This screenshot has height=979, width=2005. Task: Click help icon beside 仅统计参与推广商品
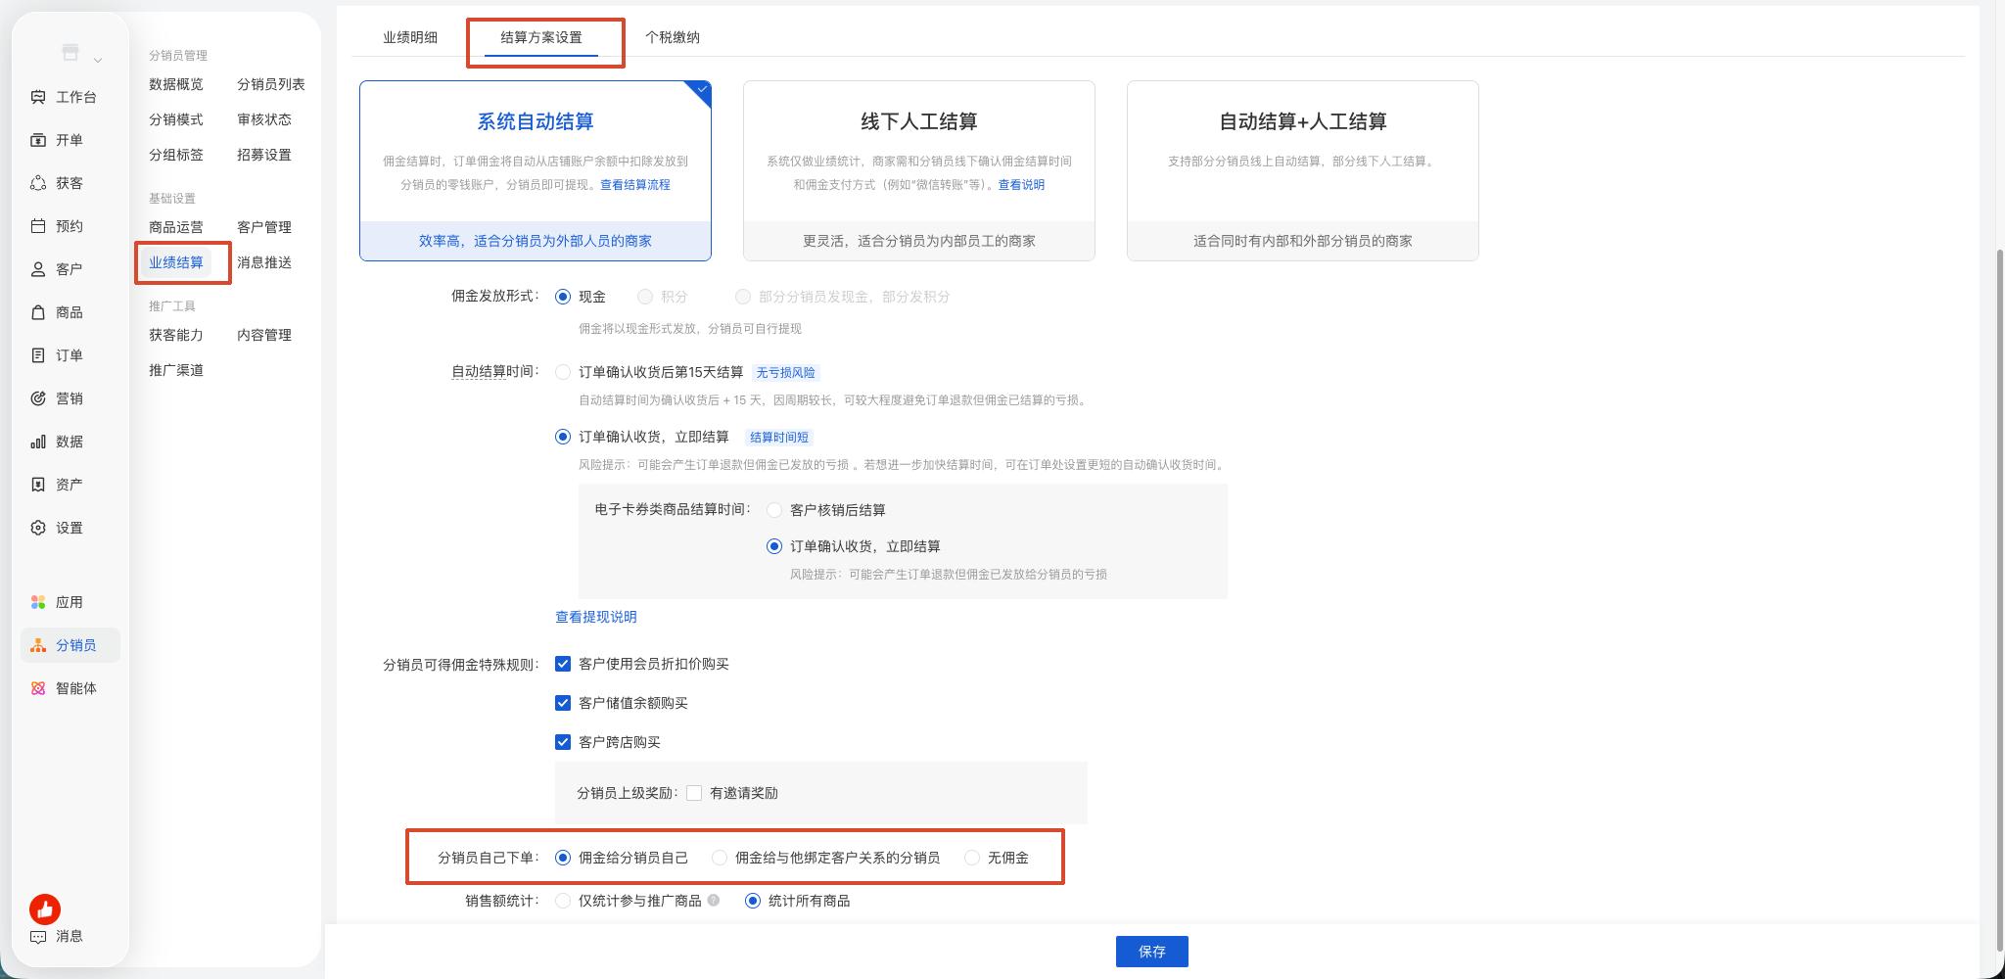(x=714, y=900)
